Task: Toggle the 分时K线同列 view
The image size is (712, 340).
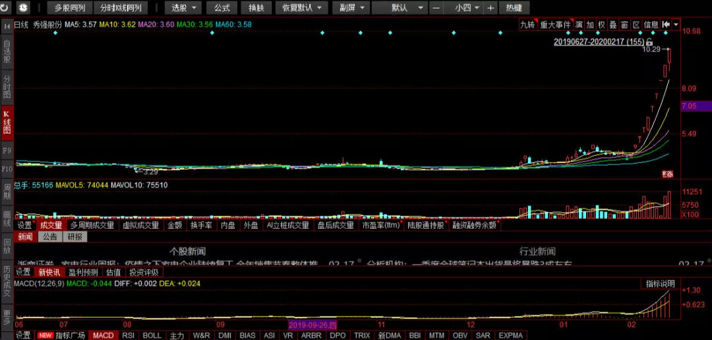Action: 121,8
